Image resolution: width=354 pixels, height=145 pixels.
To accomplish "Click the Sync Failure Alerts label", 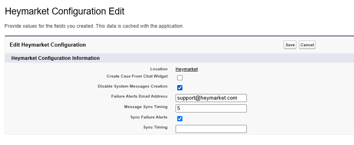I will click(149, 117).
